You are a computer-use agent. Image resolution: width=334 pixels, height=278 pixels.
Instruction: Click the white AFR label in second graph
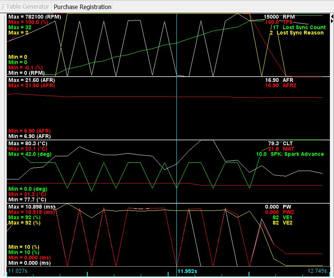point(288,80)
